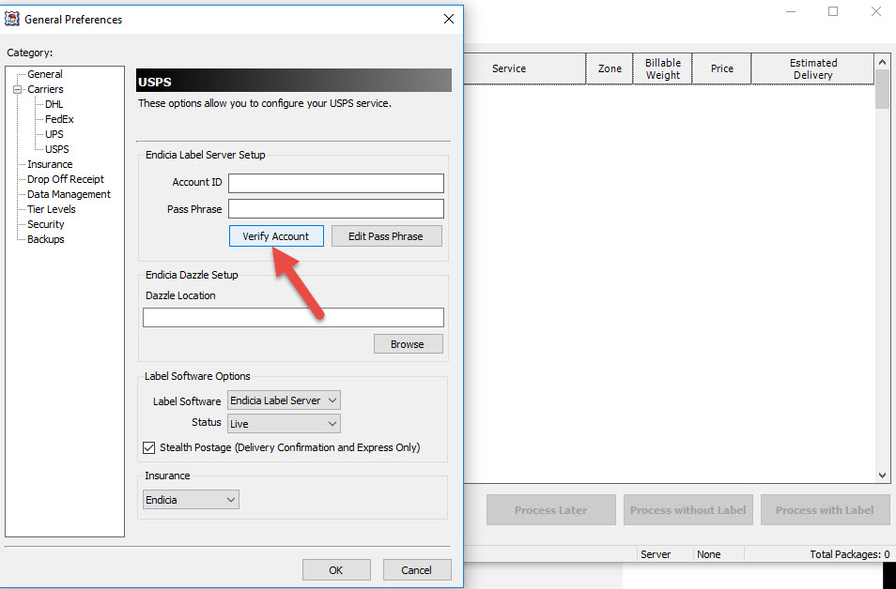Open the Data Management category
Image resolution: width=896 pixels, height=589 pixels.
(x=70, y=194)
